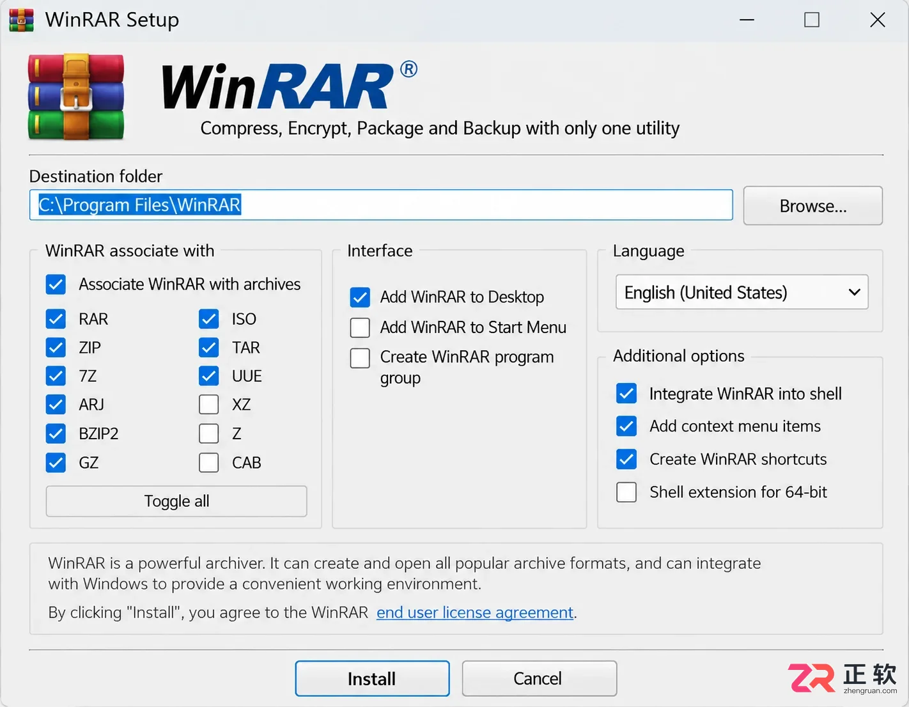Click the Install button
The height and width of the screenshot is (707, 909).
point(372,678)
